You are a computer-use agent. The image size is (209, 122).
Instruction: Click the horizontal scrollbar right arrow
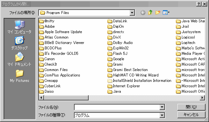(x=202, y=97)
